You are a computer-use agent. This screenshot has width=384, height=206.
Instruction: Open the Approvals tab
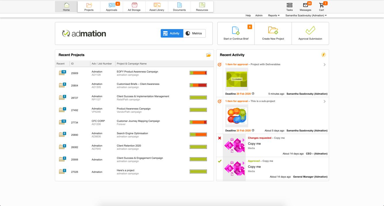tap(111, 7)
